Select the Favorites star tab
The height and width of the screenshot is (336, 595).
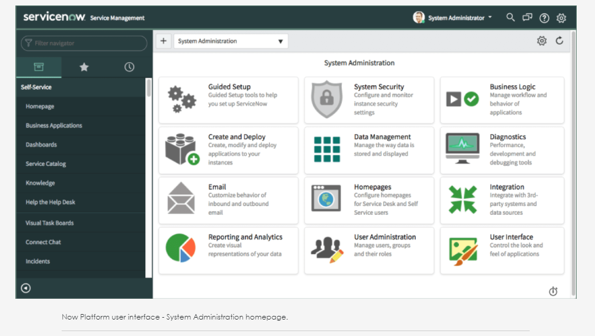click(84, 67)
